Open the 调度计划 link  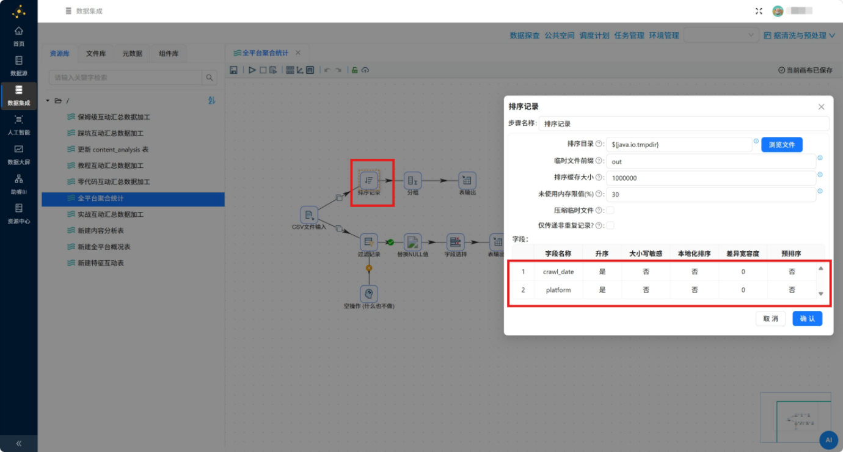tap(594, 35)
